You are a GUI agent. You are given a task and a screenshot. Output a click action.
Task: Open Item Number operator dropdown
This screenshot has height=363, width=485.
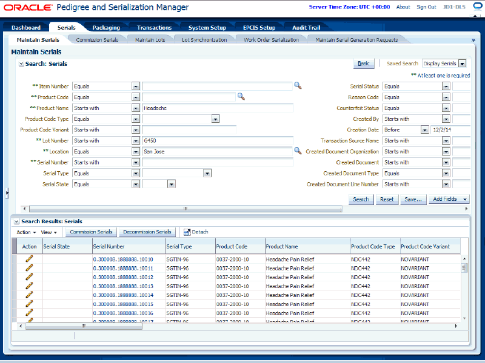coord(136,87)
